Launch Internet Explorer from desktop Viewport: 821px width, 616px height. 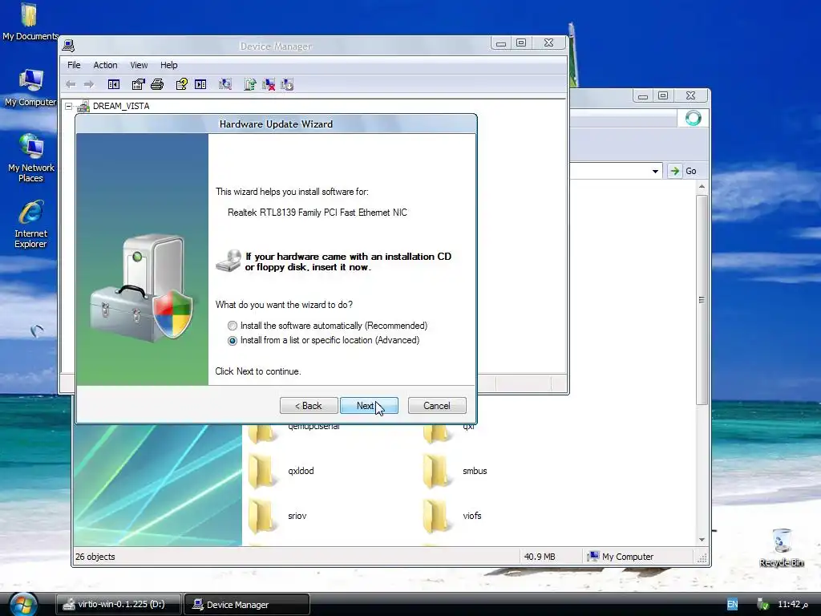[31, 224]
